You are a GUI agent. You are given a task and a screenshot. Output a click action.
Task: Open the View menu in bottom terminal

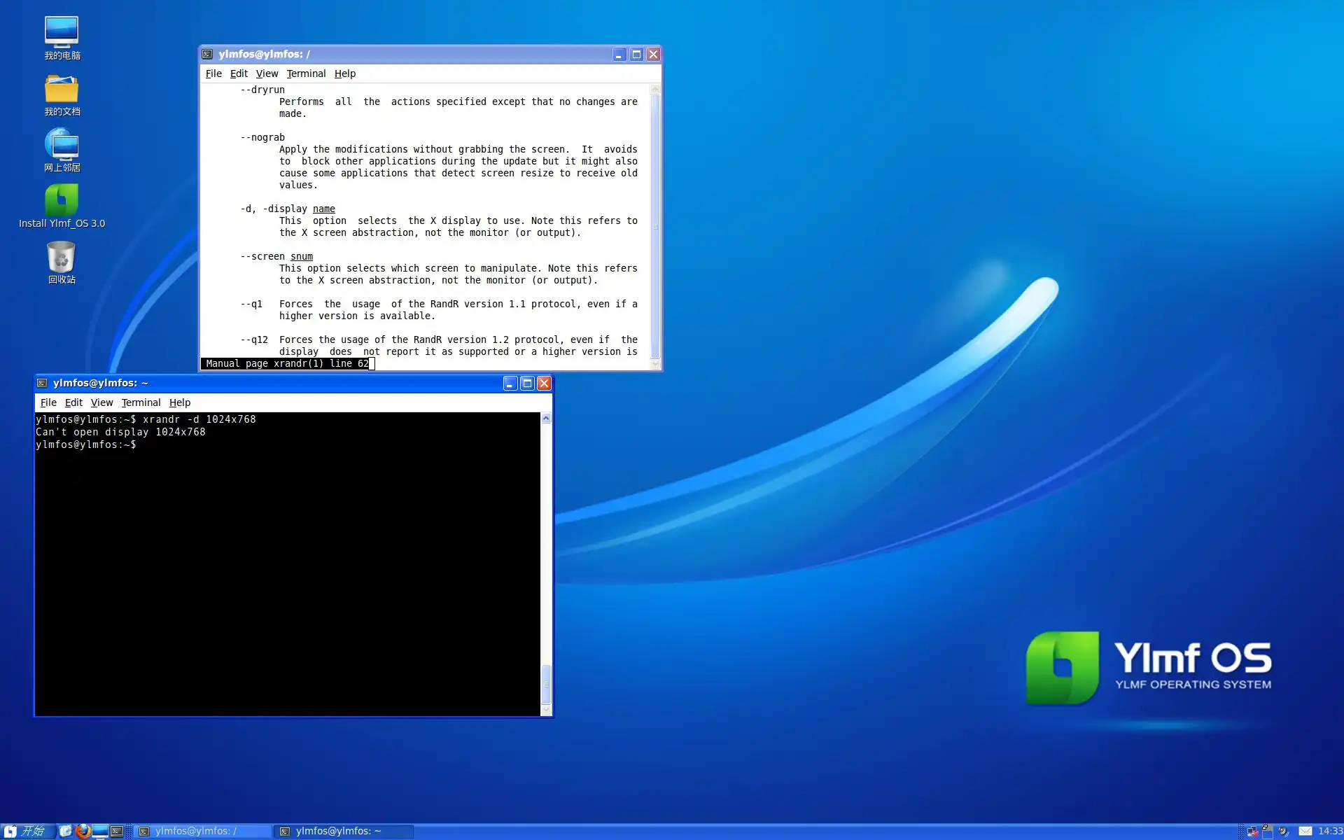pyautogui.click(x=101, y=402)
